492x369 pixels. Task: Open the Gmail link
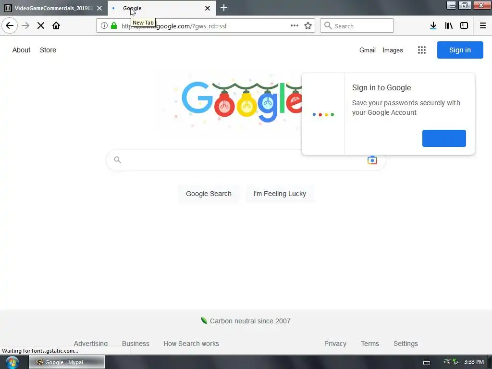[368, 50]
